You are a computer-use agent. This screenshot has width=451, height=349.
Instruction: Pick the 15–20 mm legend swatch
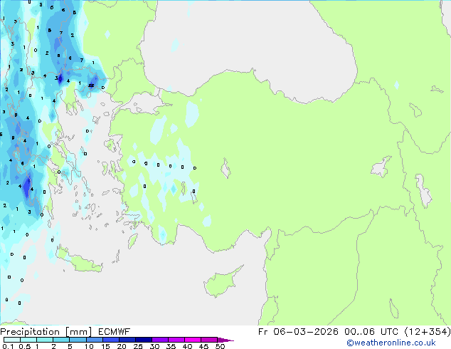tap(111, 340)
